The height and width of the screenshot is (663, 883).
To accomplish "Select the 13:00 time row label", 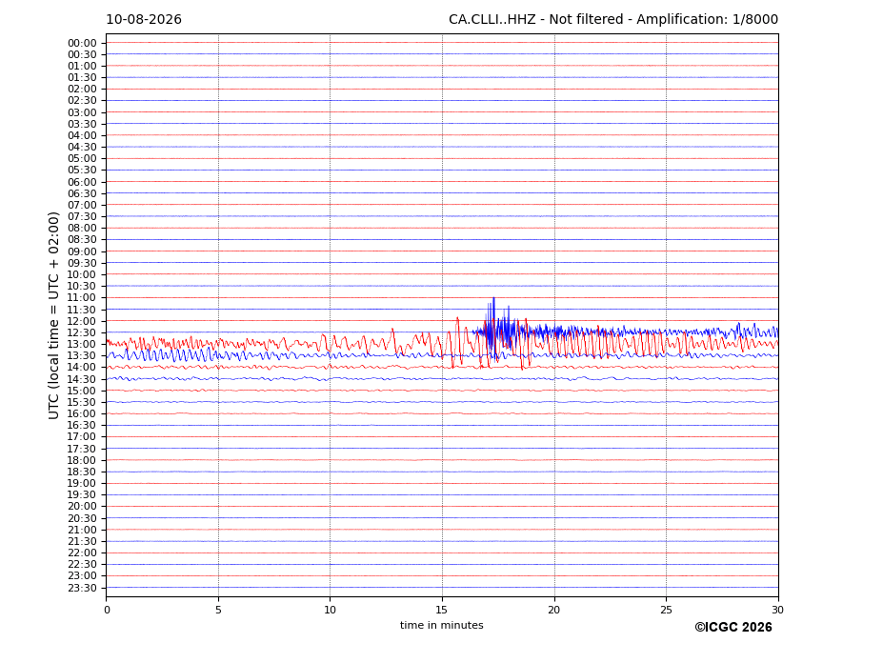I will (82, 344).
